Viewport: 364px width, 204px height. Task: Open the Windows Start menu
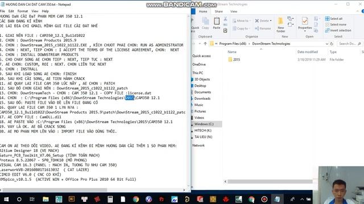(x=6, y=199)
